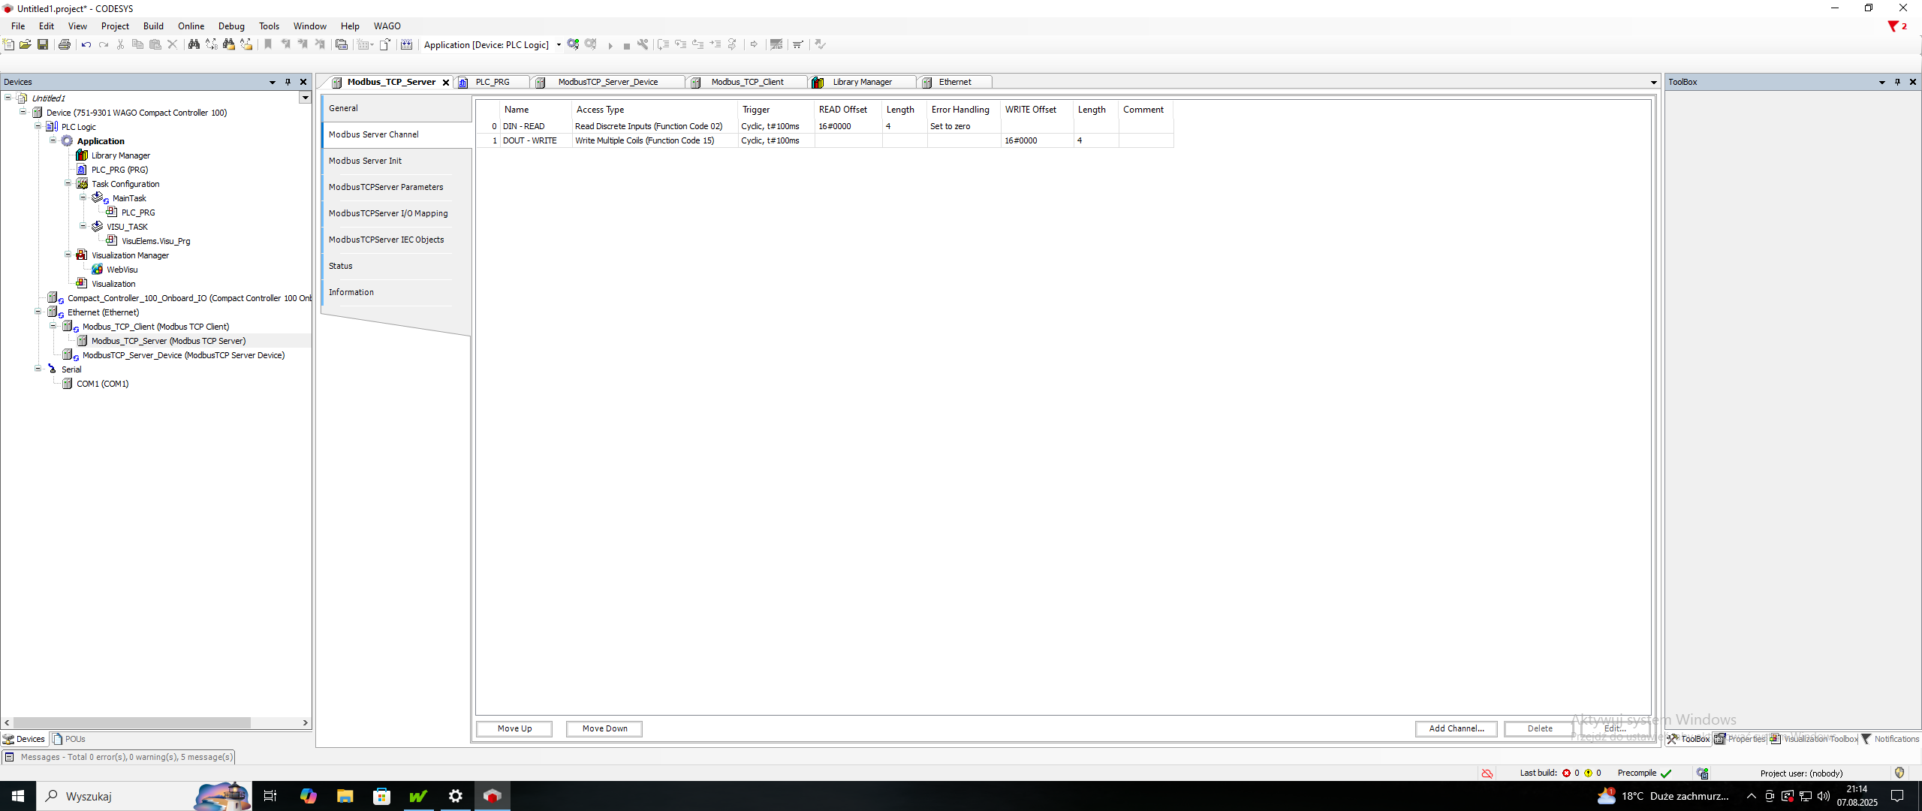Click the Print icon in toolbar
This screenshot has width=1922, height=811.
pos(65,44)
